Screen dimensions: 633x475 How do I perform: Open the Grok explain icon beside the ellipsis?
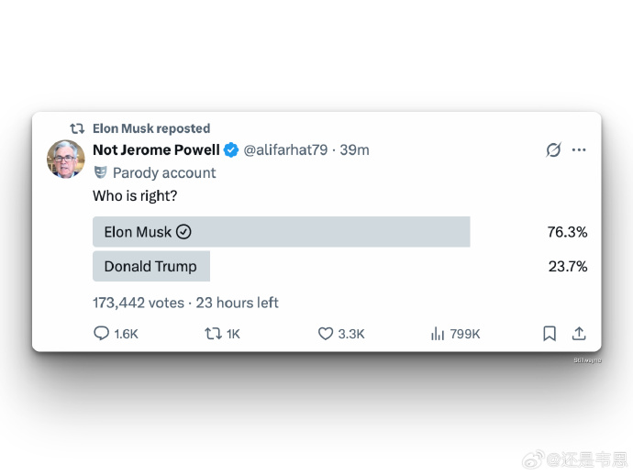coord(553,150)
